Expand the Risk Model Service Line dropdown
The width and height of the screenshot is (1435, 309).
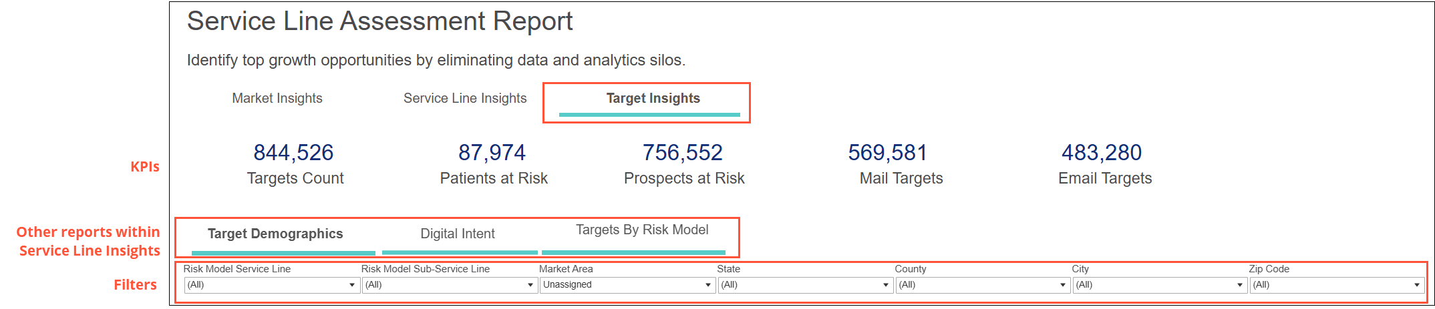point(271,285)
